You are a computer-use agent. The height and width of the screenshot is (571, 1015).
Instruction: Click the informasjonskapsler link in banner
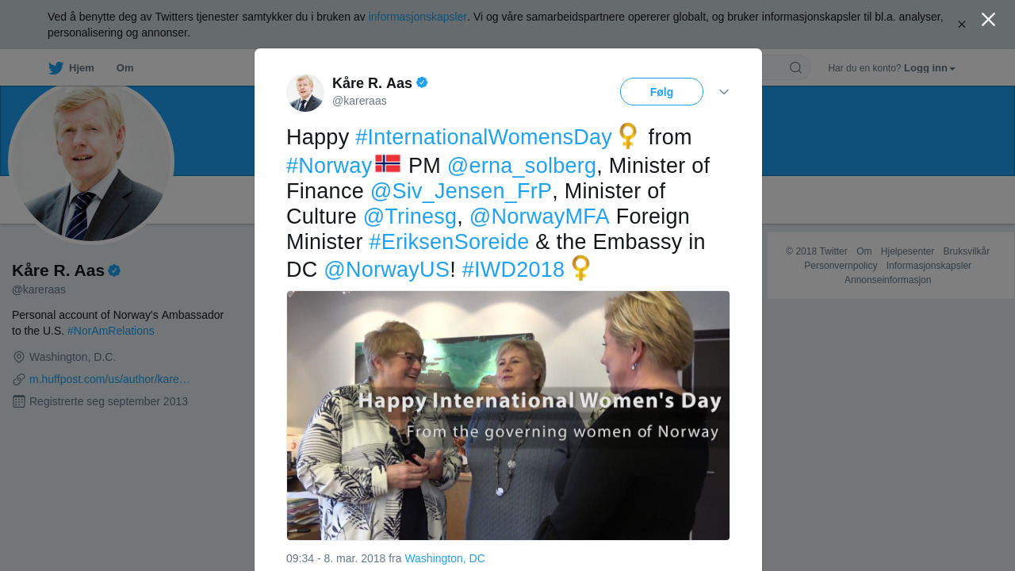click(417, 17)
